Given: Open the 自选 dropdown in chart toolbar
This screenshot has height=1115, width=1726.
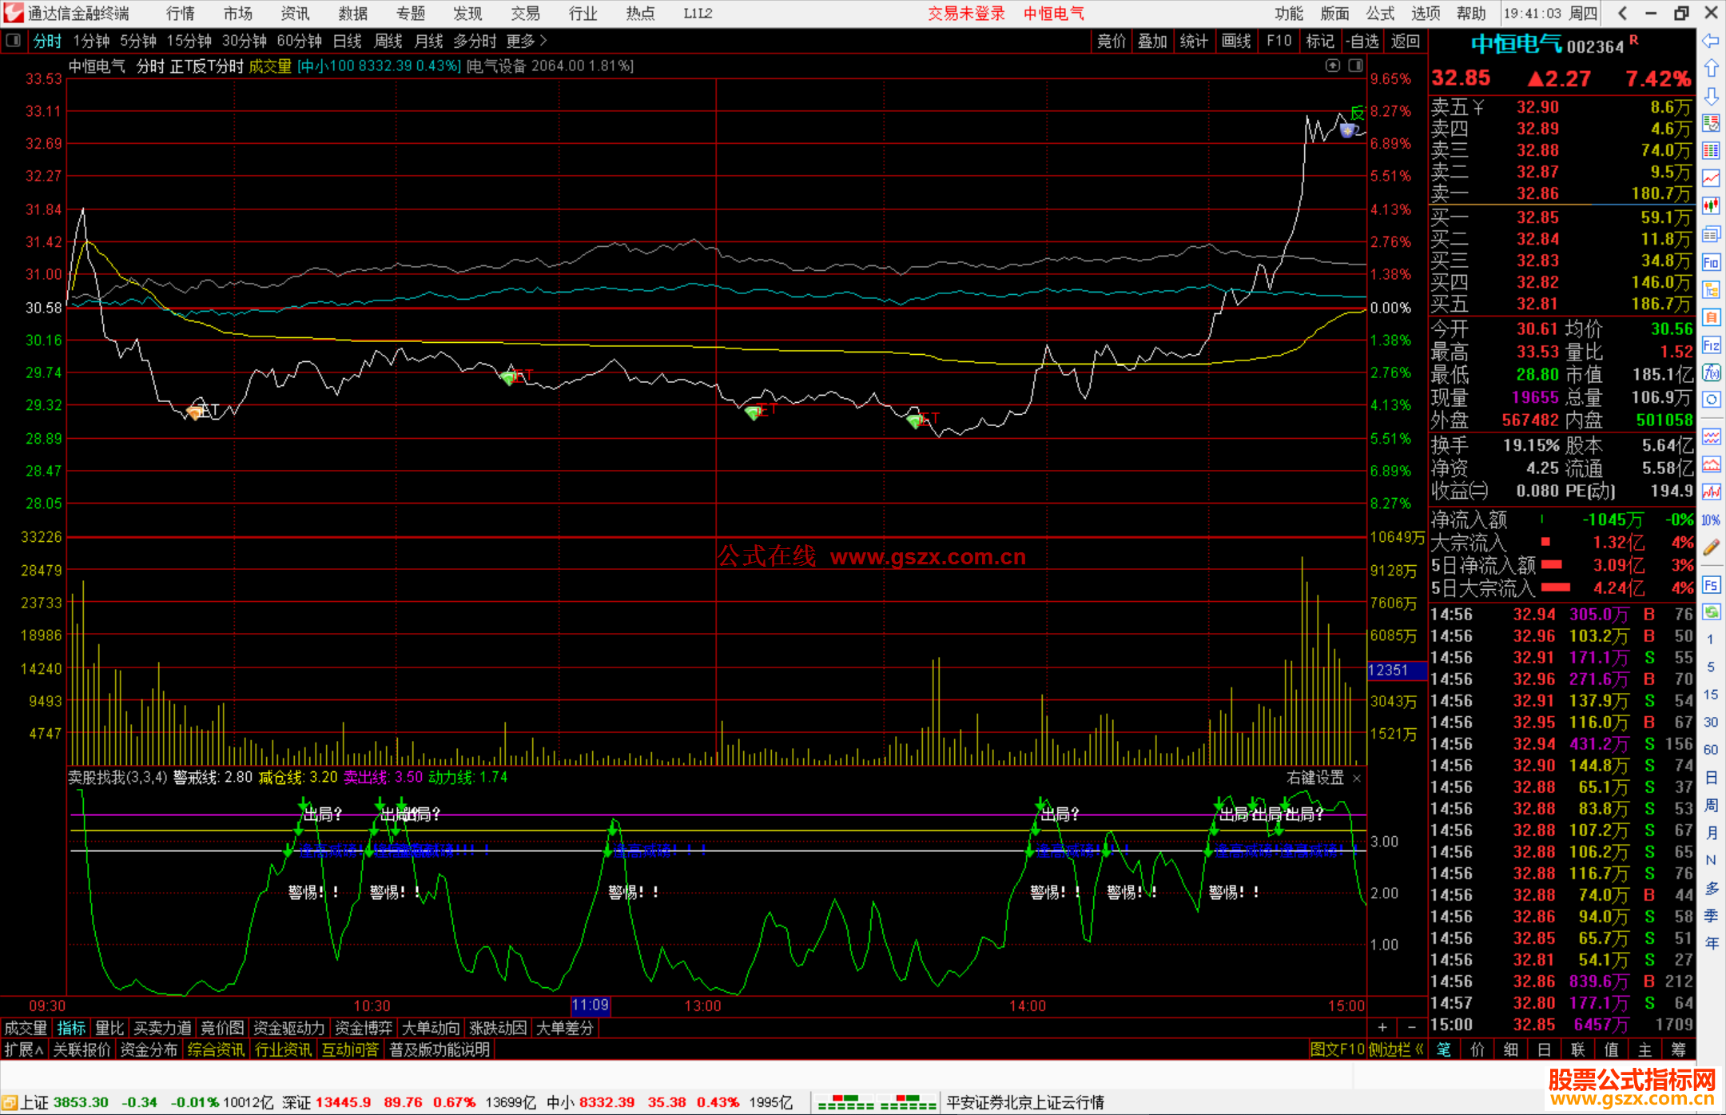Looking at the screenshot, I should coord(1362,41).
